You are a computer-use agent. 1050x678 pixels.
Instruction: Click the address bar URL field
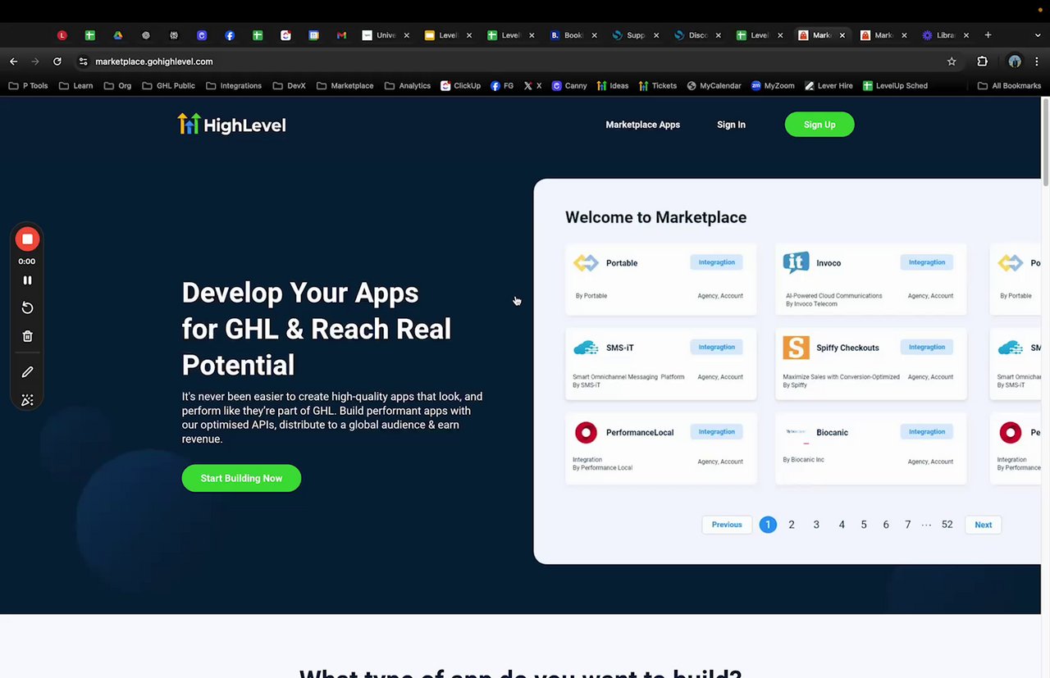517,61
